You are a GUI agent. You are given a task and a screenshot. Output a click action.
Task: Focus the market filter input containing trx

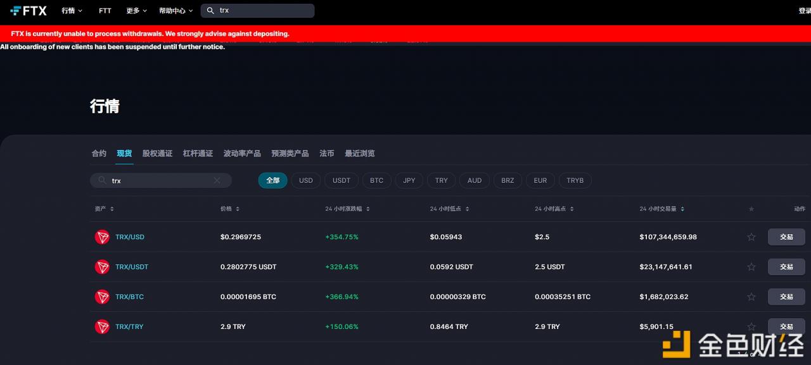coord(161,180)
